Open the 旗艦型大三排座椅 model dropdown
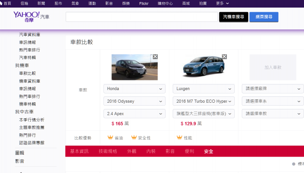The height and width of the screenshot is (173, 304). point(204,114)
